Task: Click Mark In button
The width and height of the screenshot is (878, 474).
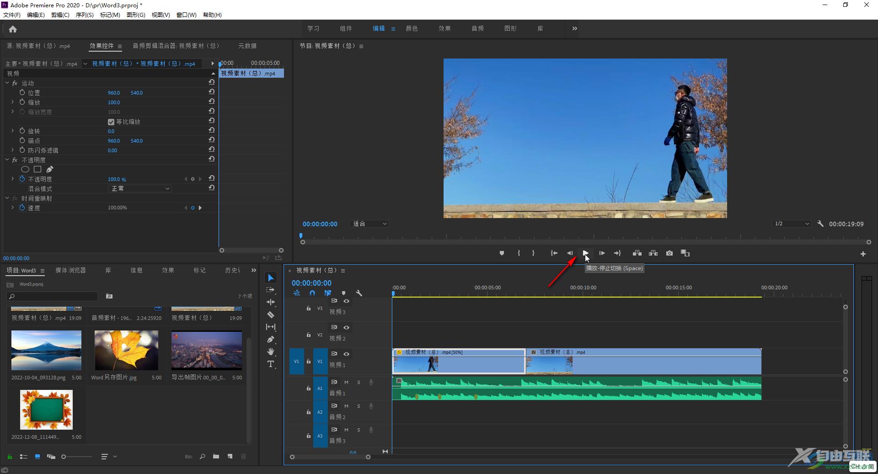Action: point(519,253)
